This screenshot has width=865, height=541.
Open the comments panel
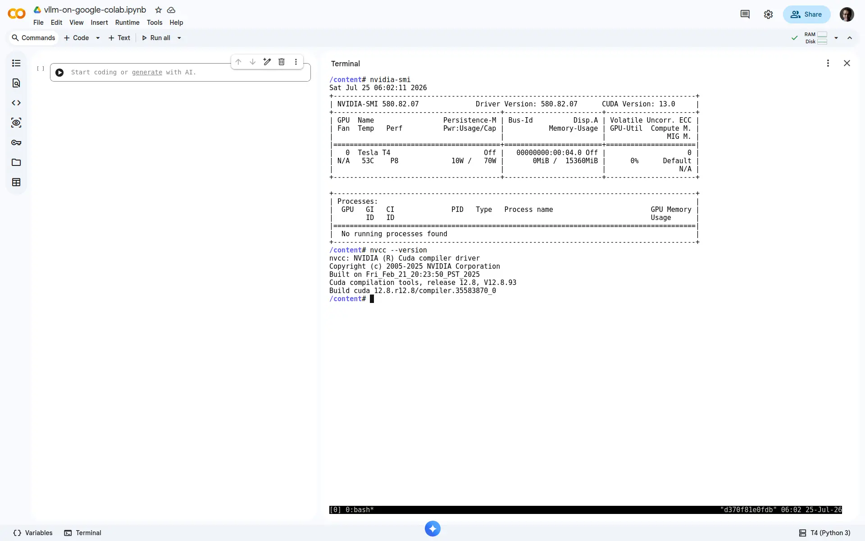coord(745,14)
